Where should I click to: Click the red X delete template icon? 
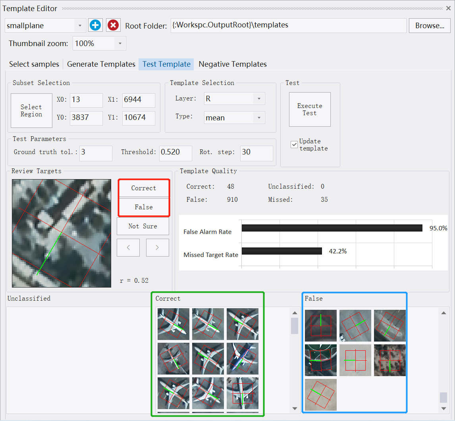(113, 25)
